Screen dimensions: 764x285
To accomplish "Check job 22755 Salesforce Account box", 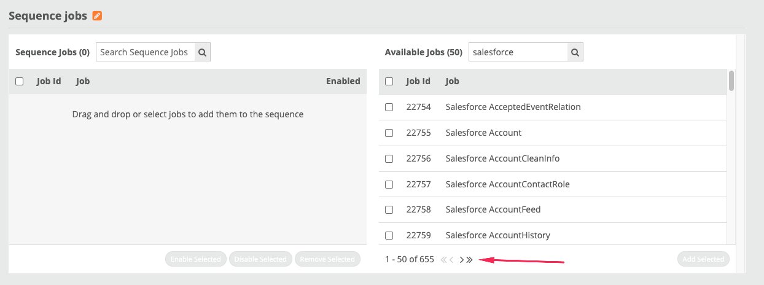I will pyautogui.click(x=389, y=133).
